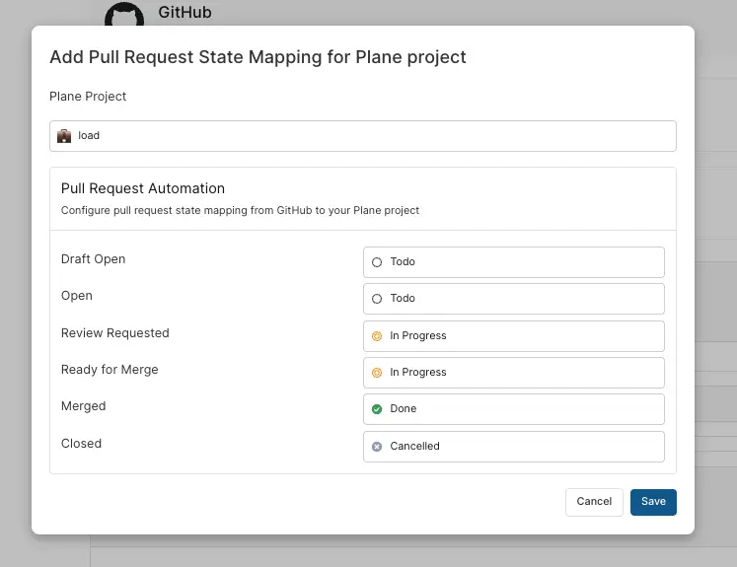Click the briefcase icon beside load
This screenshot has height=567, width=737.
coord(64,136)
